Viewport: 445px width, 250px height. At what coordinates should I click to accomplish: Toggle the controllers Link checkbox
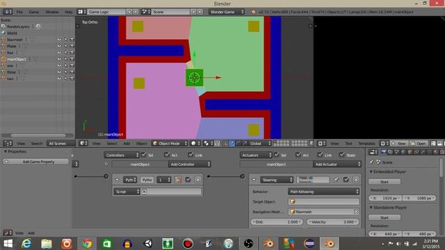(191, 155)
